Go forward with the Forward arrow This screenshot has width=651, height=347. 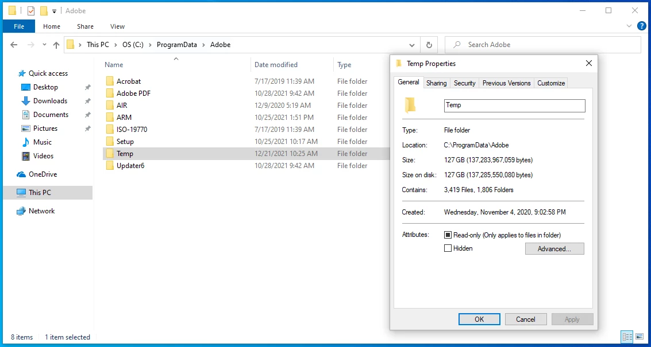click(x=30, y=45)
